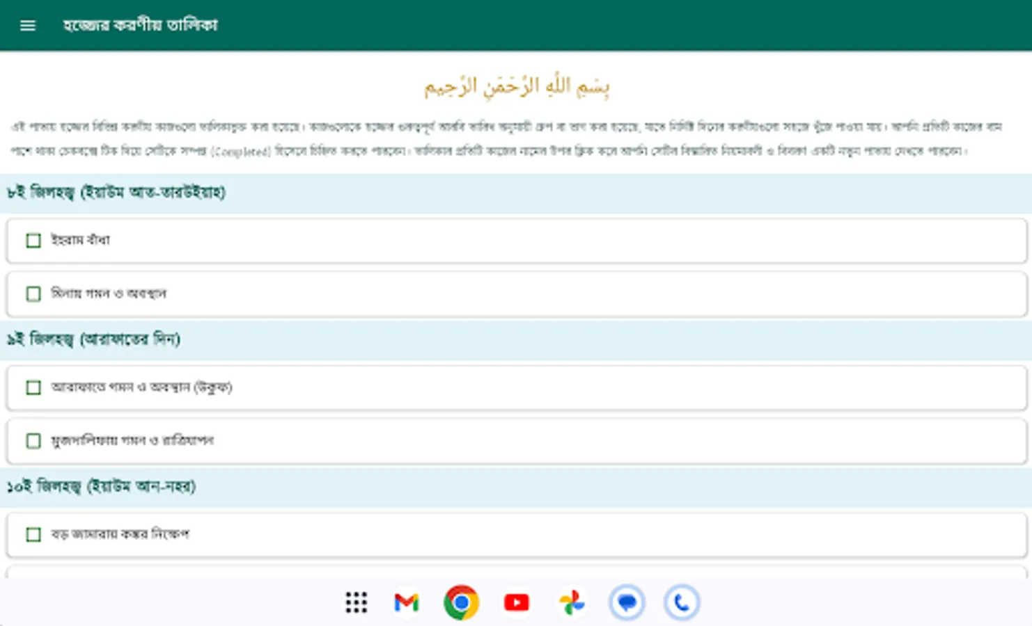Select the ১০ই জিলহজ্জ (ইয়াউম আন-নহর) header
The height and width of the screenshot is (626, 1032).
(102, 486)
